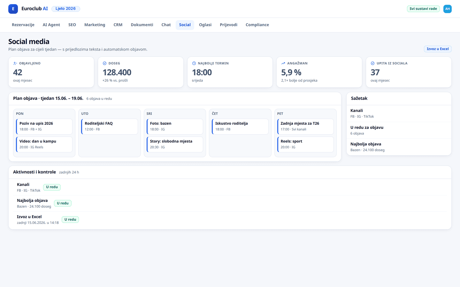This screenshot has width=460, height=287.
Task: Click Izvoz u Excel activity row title
Action: 29,217
